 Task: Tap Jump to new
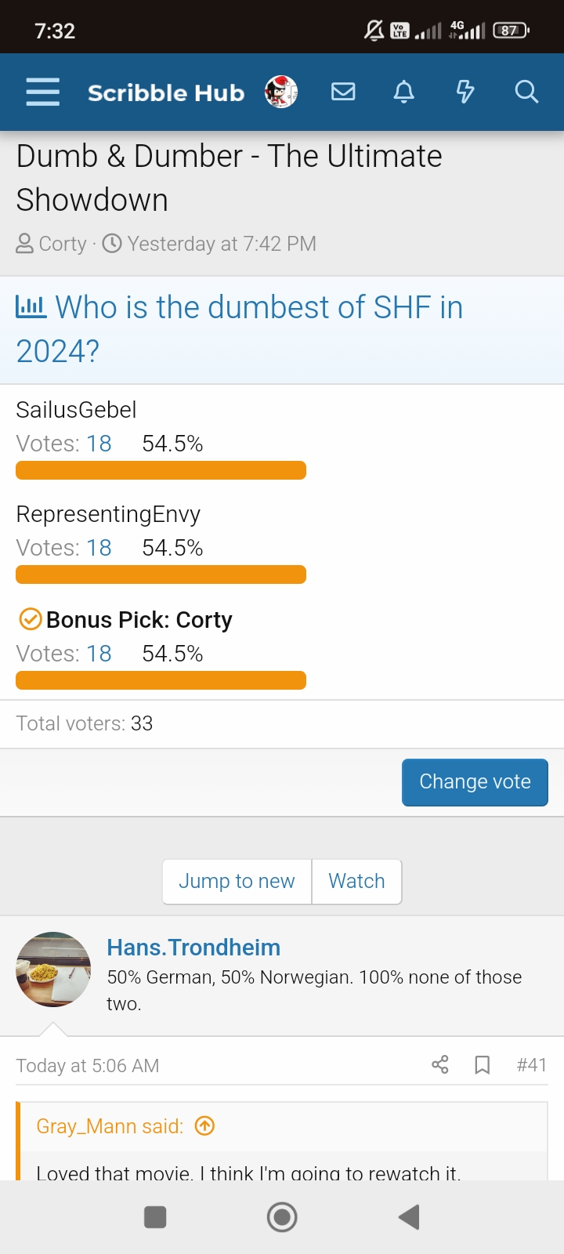237,881
